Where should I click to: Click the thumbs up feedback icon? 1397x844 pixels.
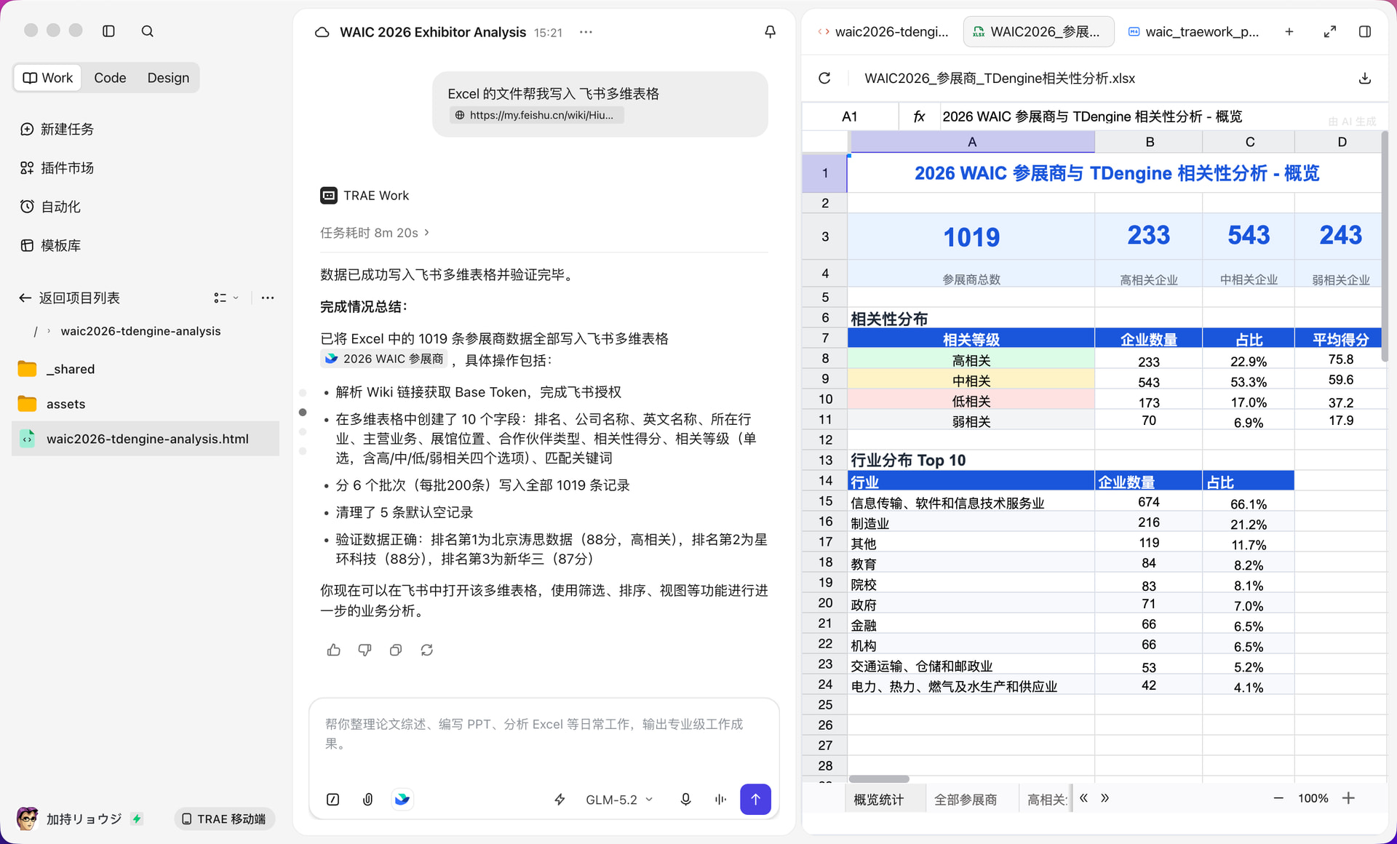334,650
